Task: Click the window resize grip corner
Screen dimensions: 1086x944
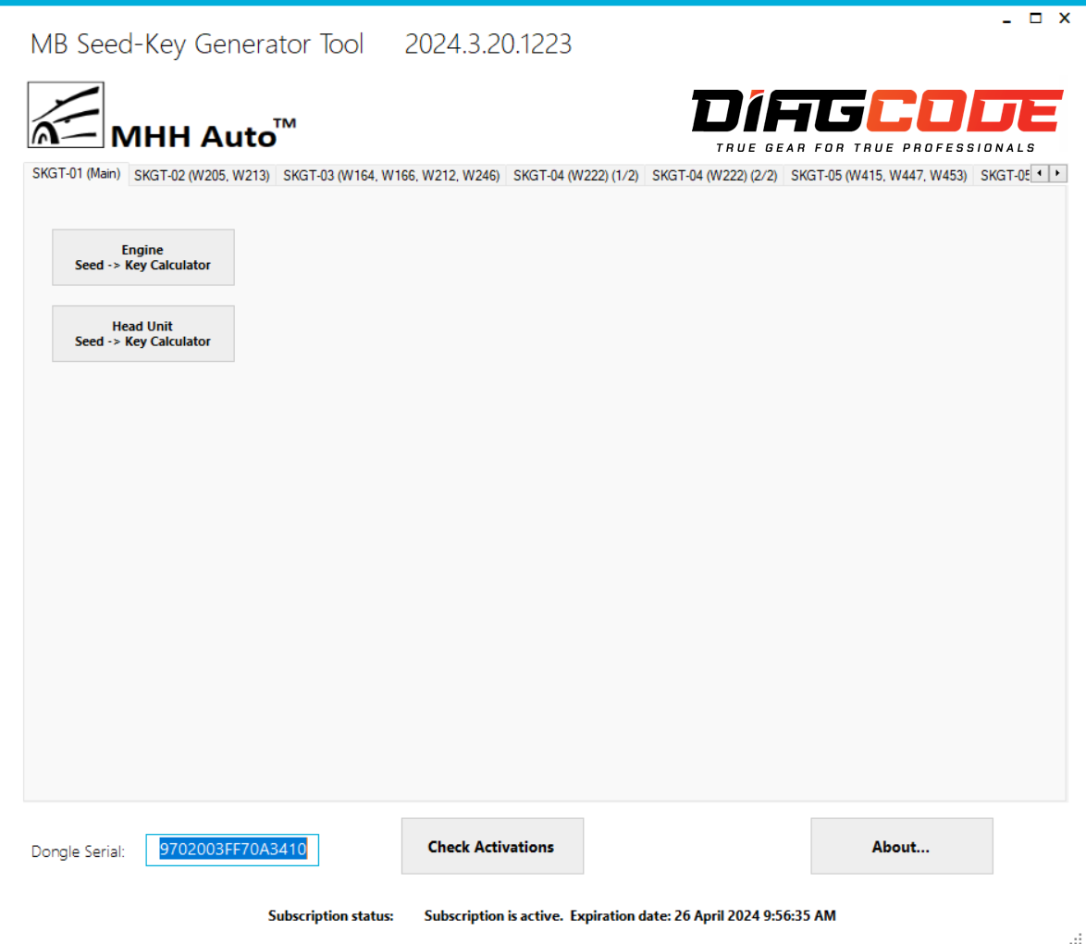Action: (1076, 937)
